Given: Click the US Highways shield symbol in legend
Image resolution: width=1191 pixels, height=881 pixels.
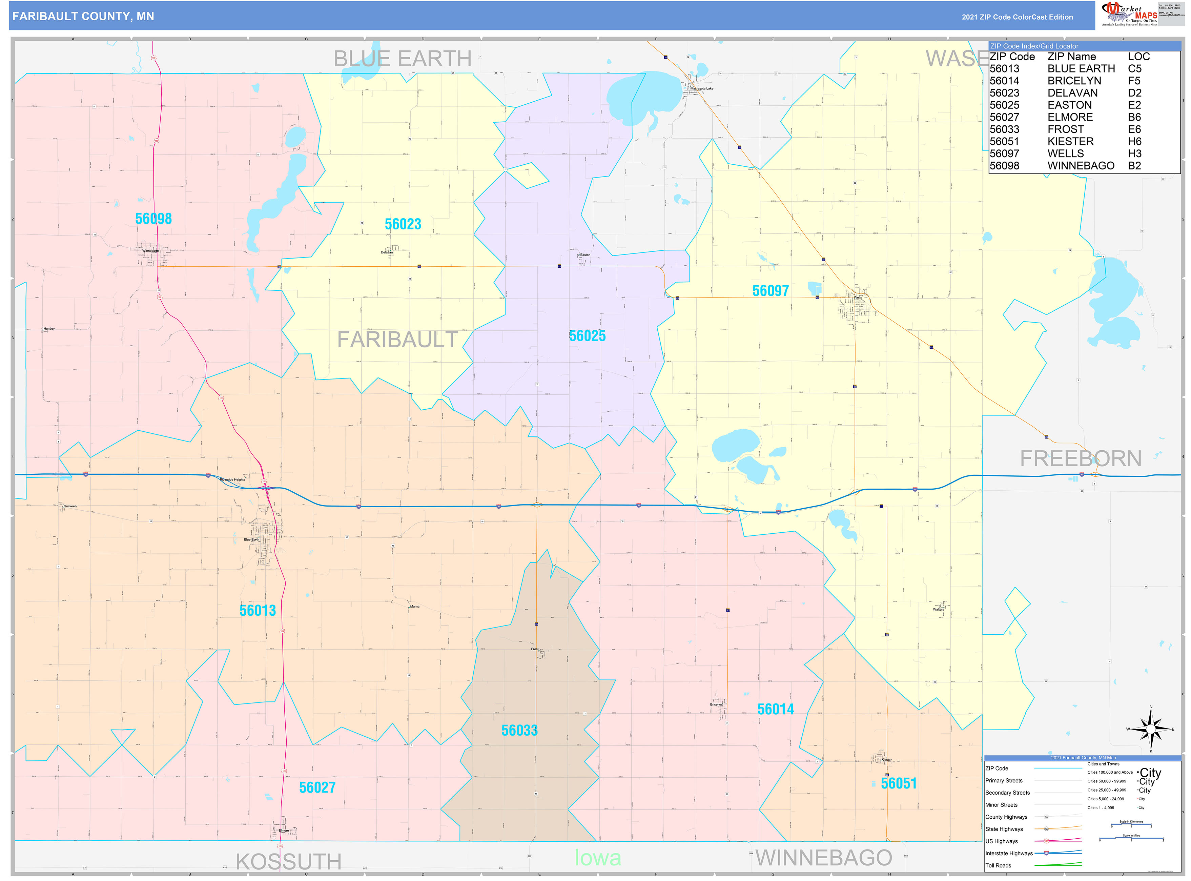Looking at the screenshot, I should [1046, 842].
